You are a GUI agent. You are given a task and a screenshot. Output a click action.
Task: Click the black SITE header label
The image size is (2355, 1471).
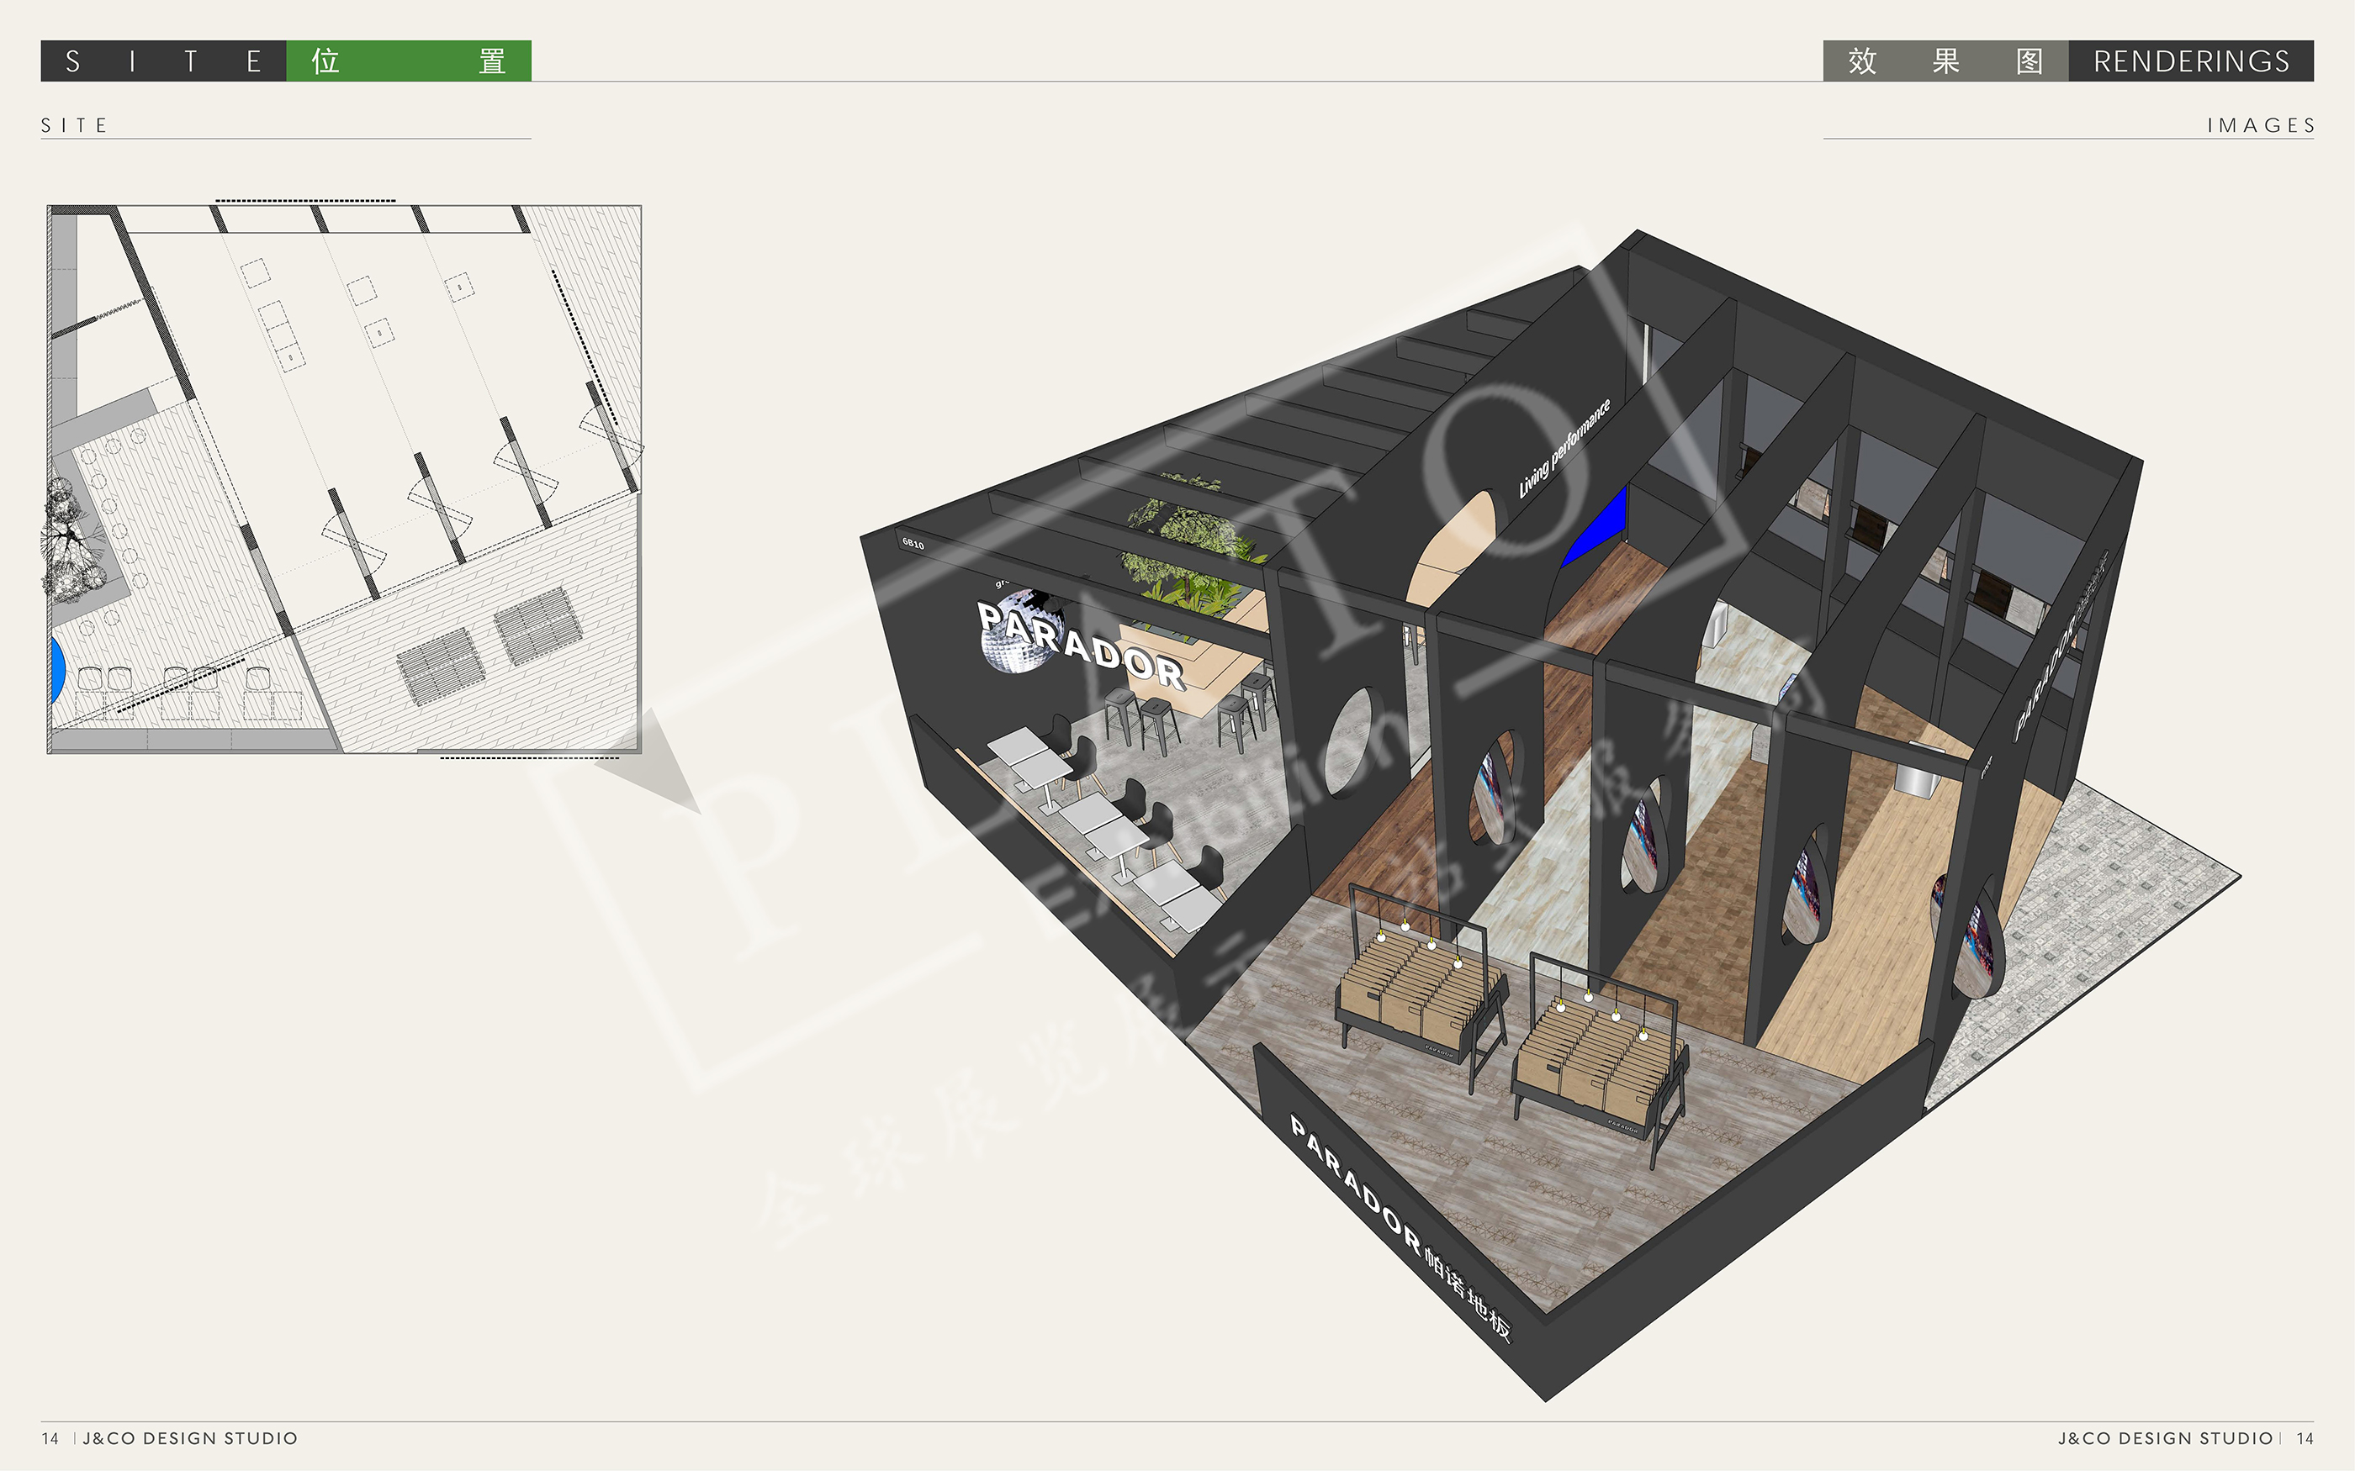(x=163, y=61)
